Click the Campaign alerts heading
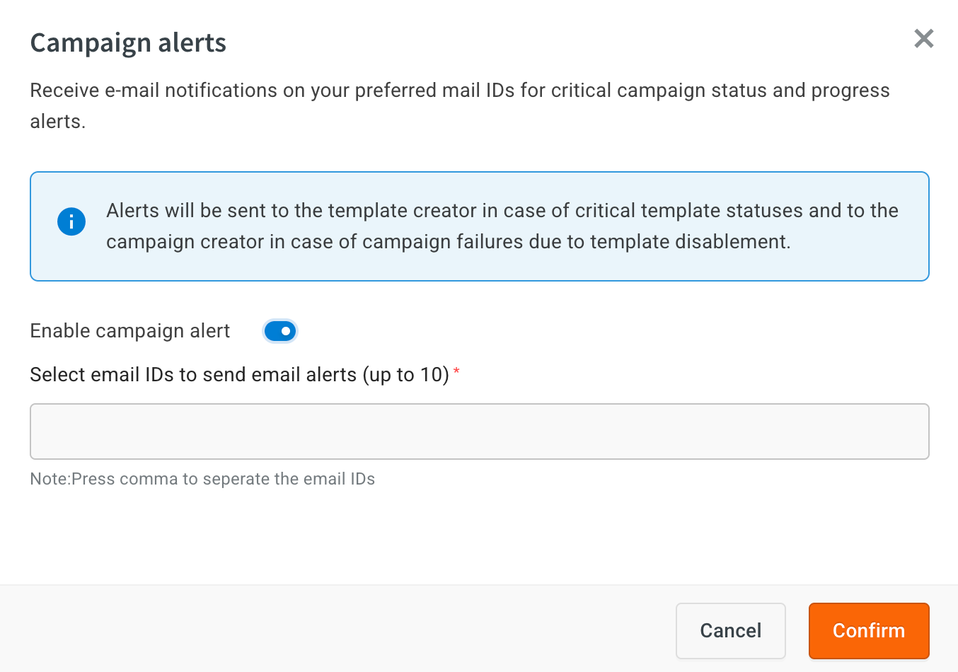The width and height of the screenshot is (958, 672). (128, 43)
